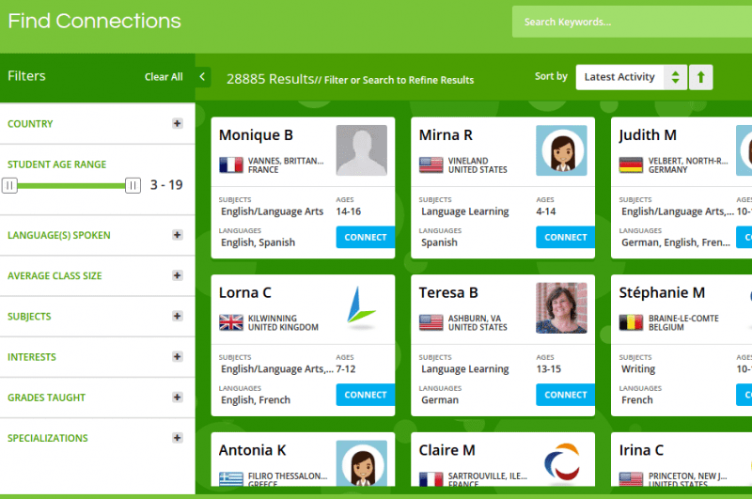This screenshot has height=499, width=752.
Task: Click Claire M's circular logo image
Action: coord(561,463)
